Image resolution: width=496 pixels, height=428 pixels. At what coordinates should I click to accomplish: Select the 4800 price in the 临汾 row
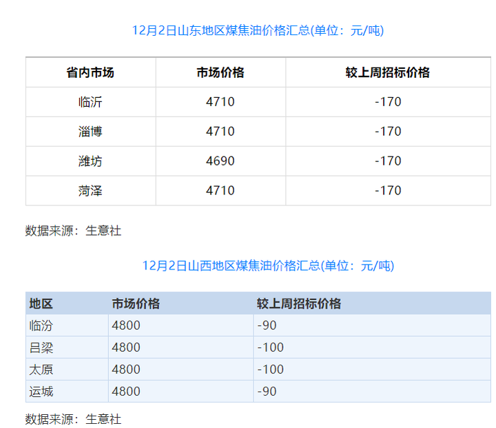point(126,325)
